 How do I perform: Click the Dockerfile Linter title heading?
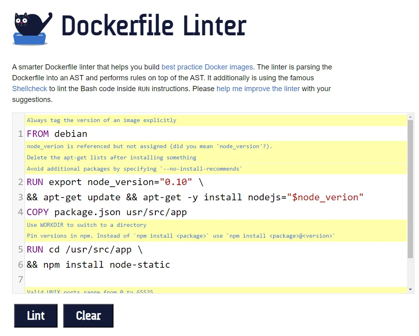pyautogui.click(x=154, y=26)
